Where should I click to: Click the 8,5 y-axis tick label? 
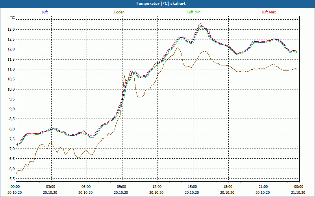tap(12, 119)
